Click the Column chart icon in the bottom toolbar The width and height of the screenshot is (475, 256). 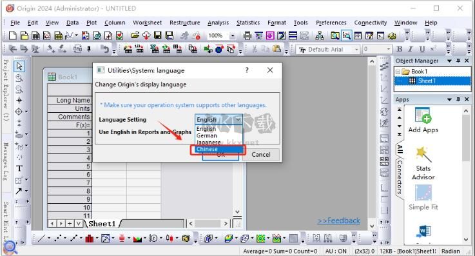click(89, 239)
